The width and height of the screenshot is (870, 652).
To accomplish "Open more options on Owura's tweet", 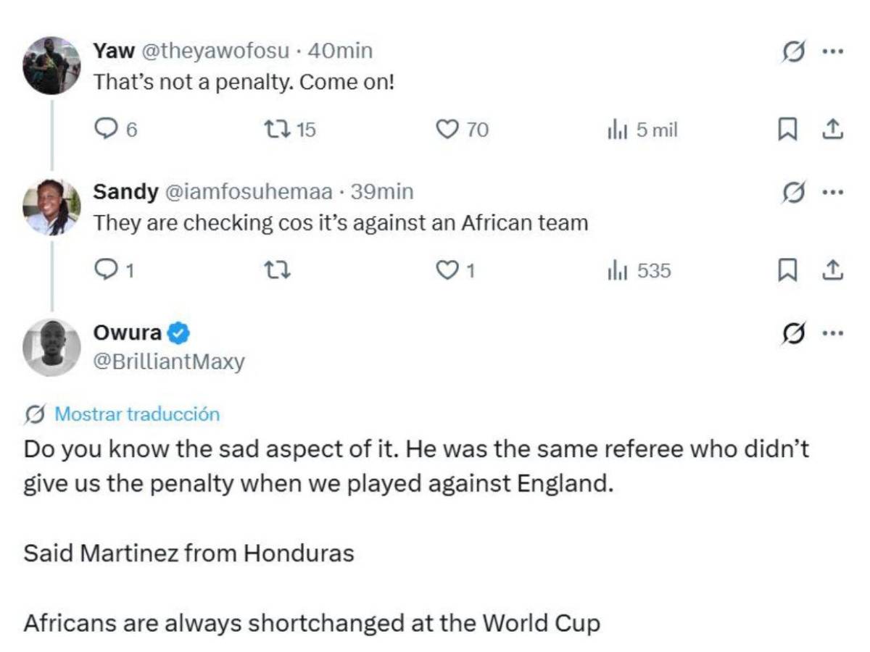I will [x=832, y=333].
